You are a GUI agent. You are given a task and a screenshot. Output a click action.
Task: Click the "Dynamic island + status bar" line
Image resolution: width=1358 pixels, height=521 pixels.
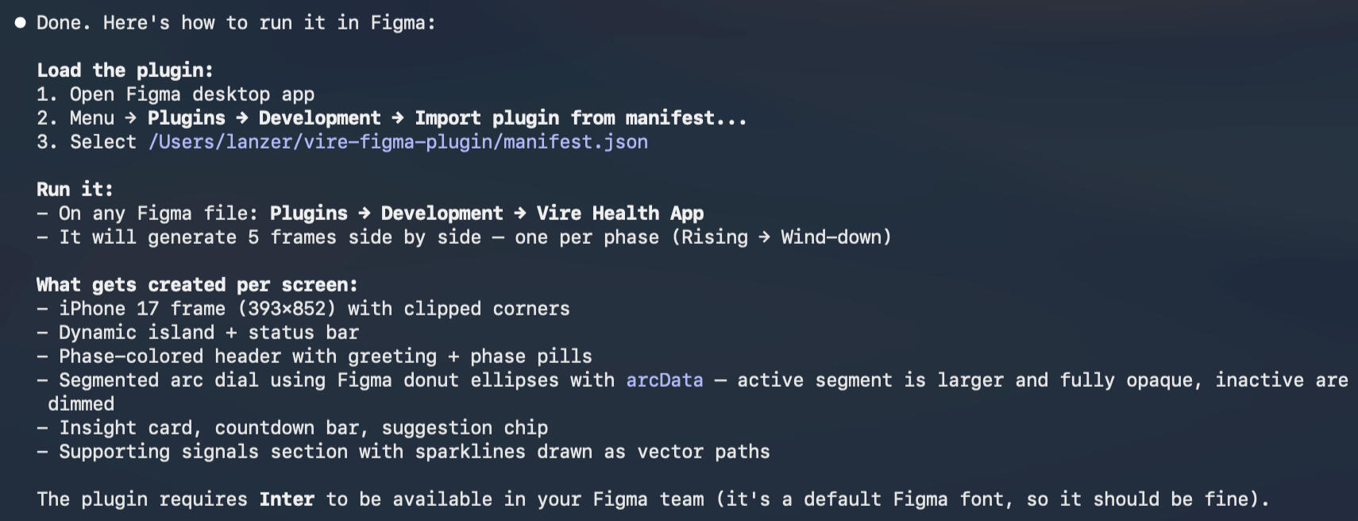pos(208,333)
